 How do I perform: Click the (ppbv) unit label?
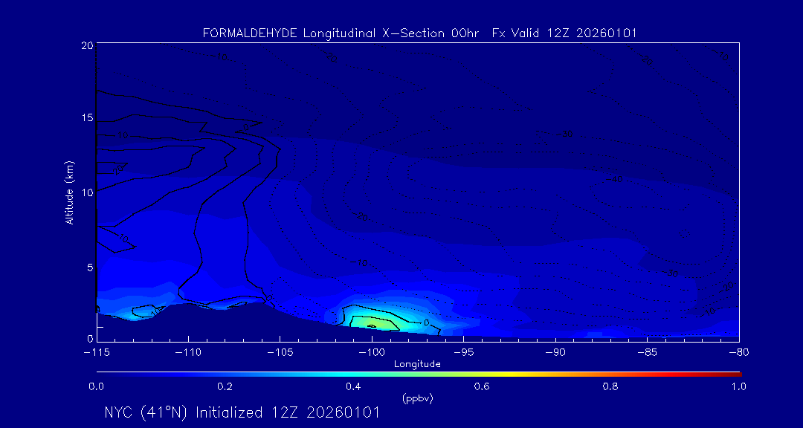[417, 398]
